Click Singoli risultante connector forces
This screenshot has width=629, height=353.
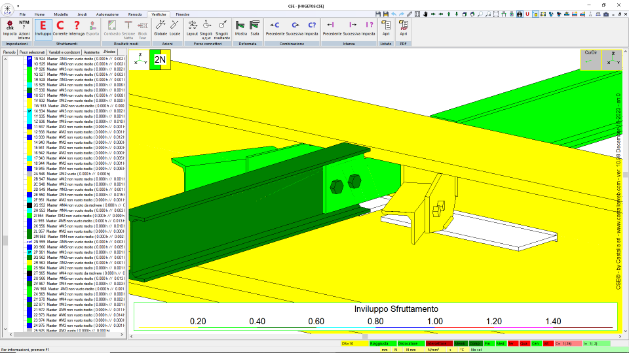pyautogui.click(x=222, y=29)
